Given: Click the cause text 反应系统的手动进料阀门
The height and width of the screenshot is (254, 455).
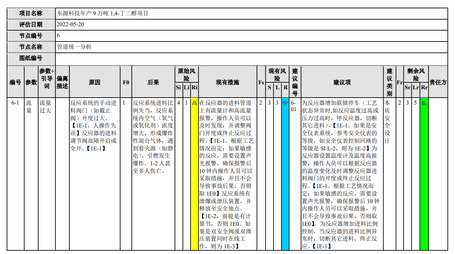Looking at the screenshot, I should coord(94,106).
